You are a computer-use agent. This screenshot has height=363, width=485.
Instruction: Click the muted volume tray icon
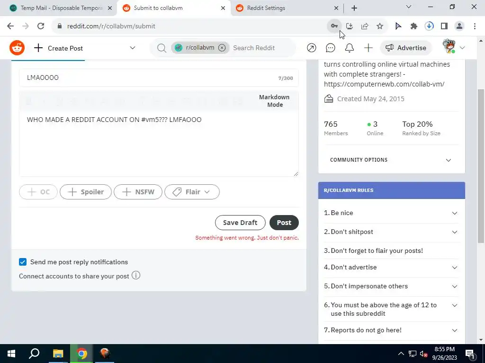[x=424, y=354]
